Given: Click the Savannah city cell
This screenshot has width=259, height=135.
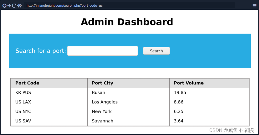Looking at the screenshot, I should [102, 121].
